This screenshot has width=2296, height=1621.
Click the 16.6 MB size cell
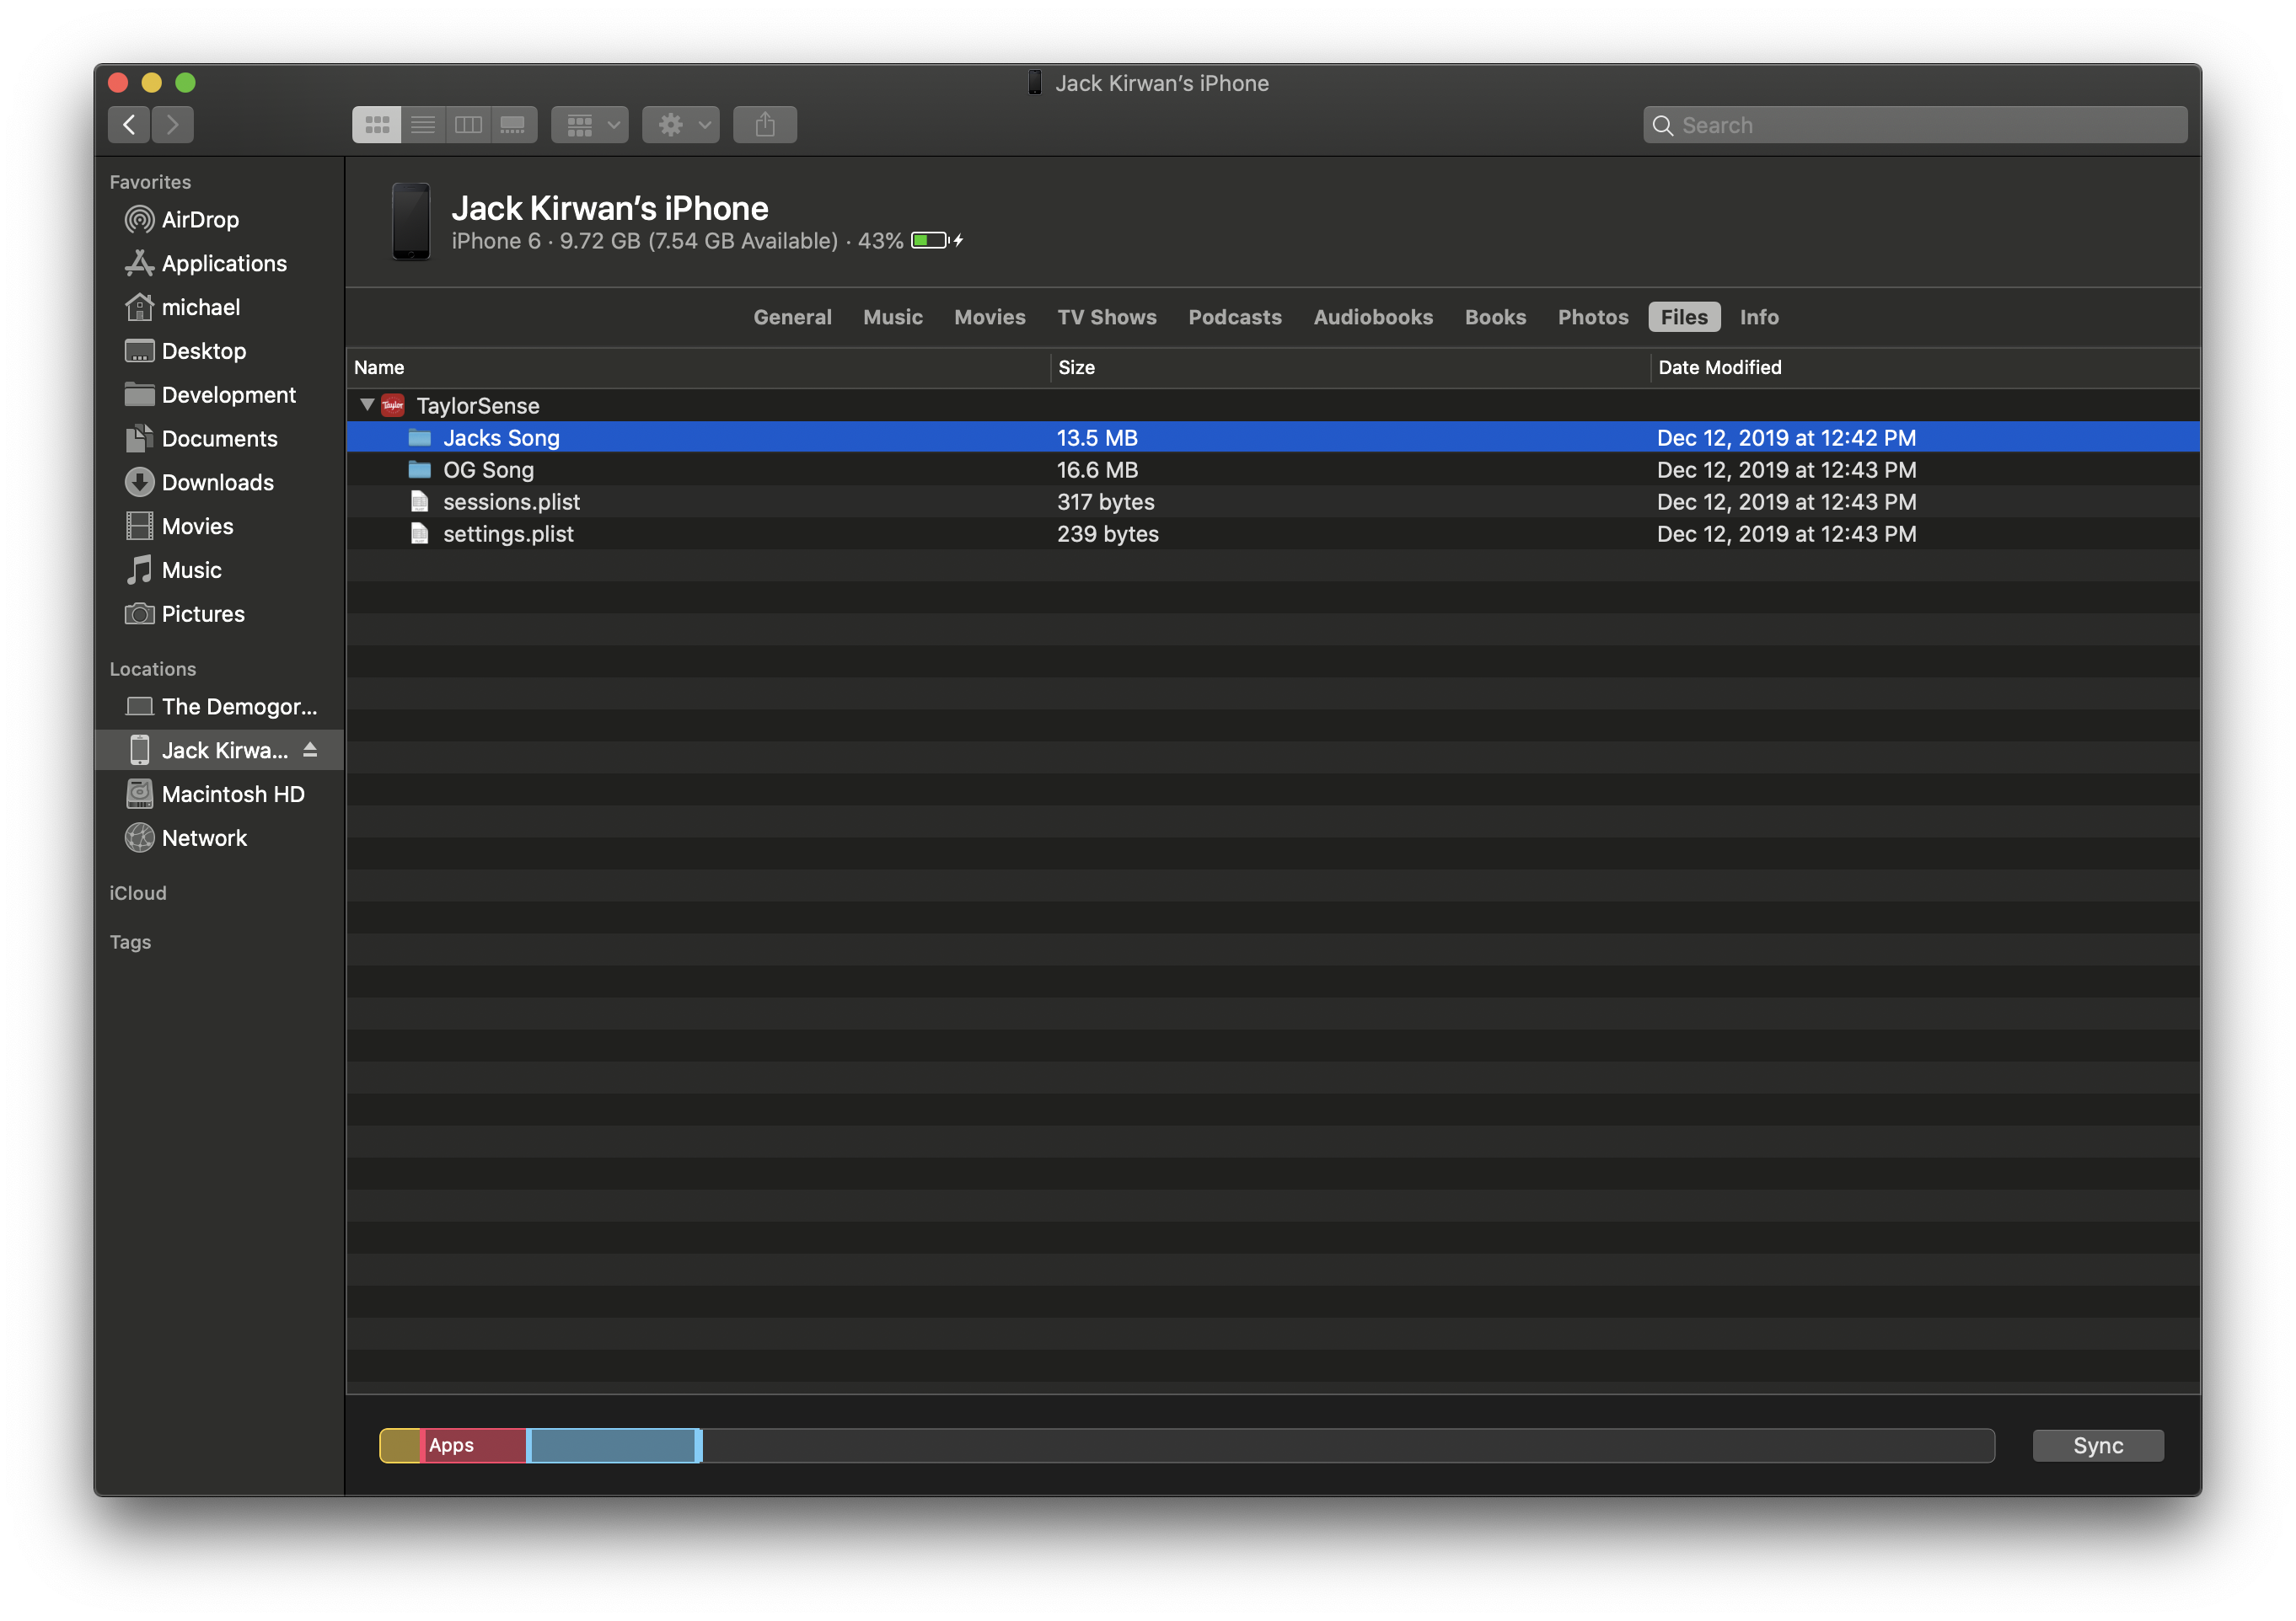(x=1097, y=470)
